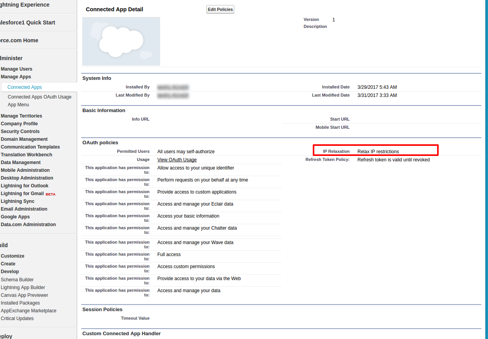
Task: Collapse the Manage Apps section
Action: (x=16, y=77)
